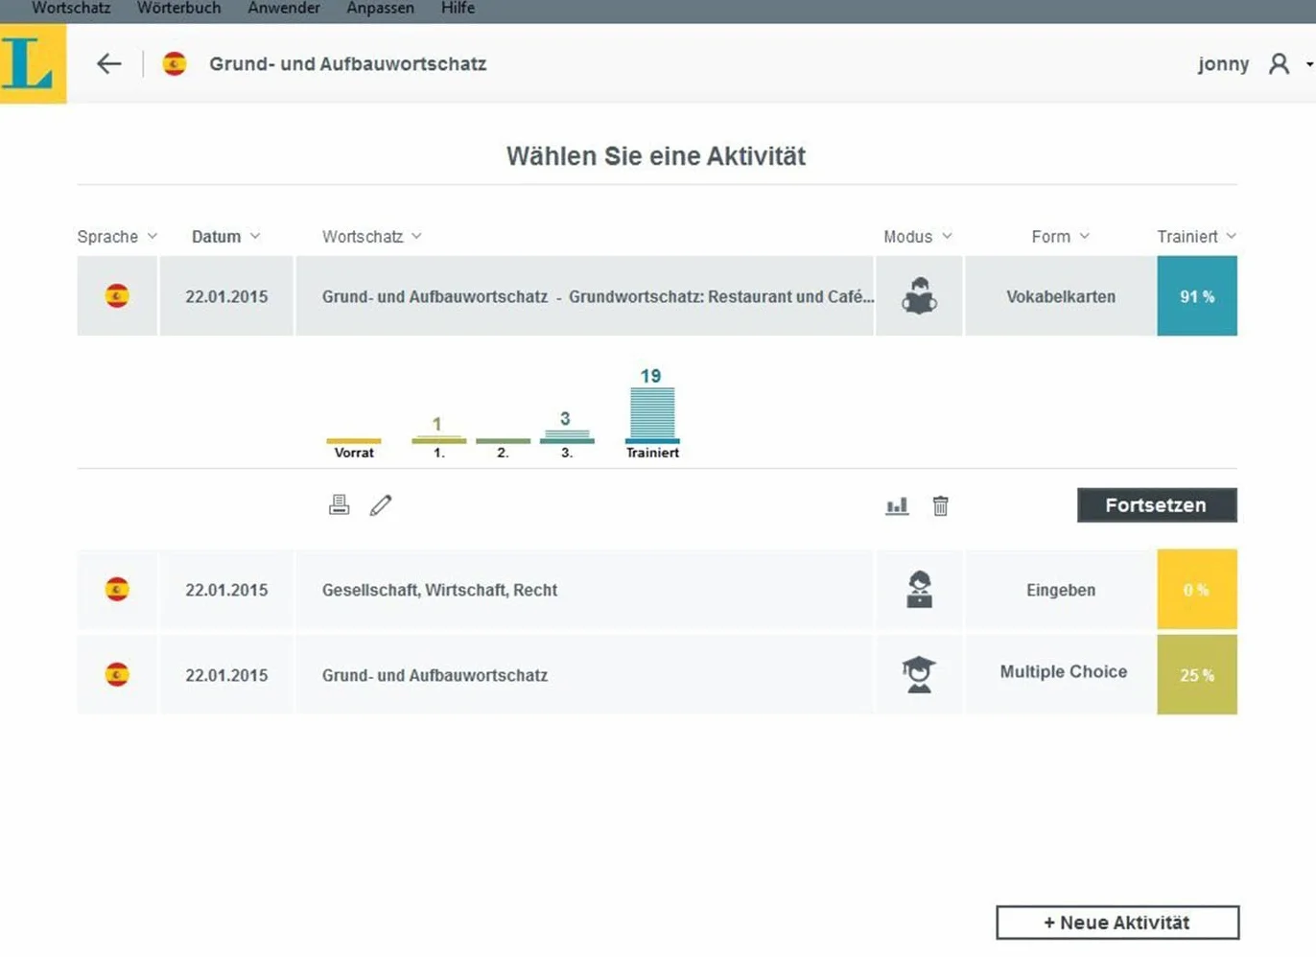Open the Wortschatz column dropdown
This screenshot has width=1316, height=957.
[x=371, y=237]
